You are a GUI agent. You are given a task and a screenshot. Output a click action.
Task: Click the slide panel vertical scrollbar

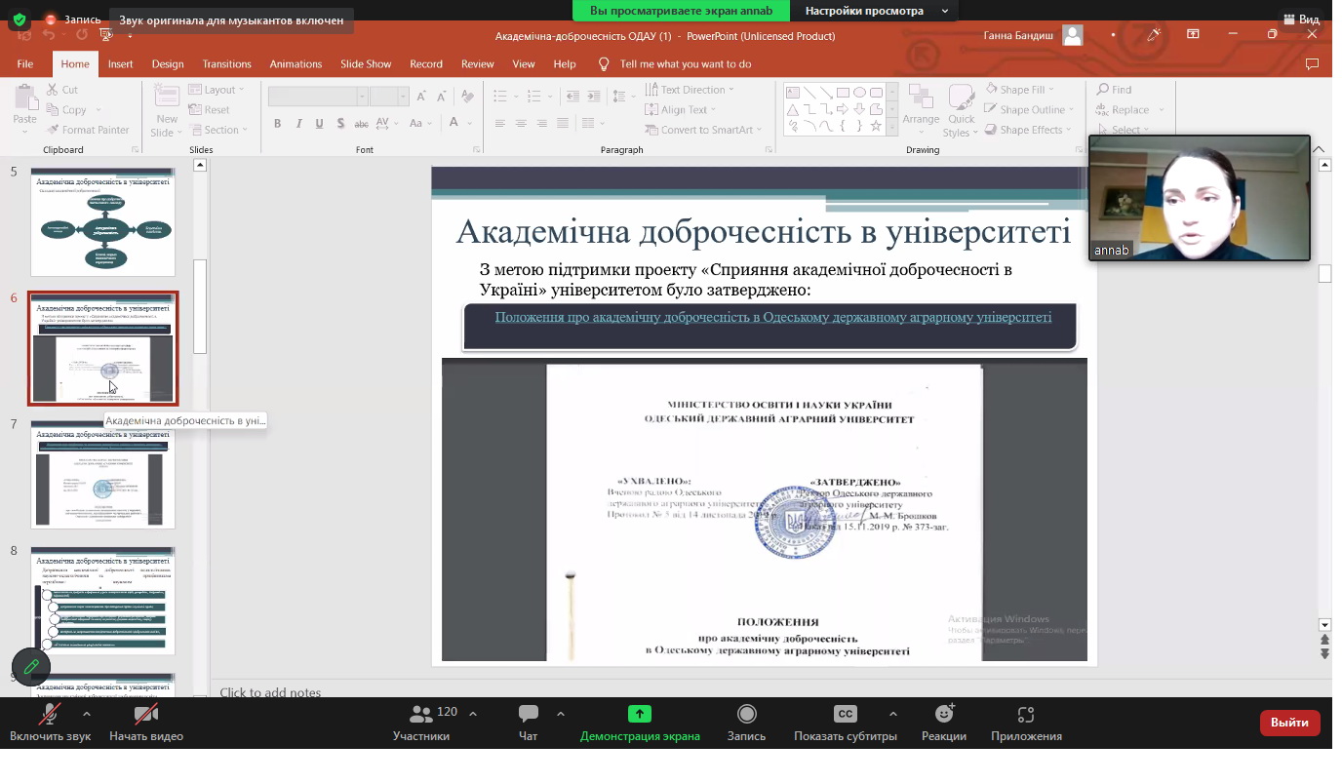pos(200,306)
